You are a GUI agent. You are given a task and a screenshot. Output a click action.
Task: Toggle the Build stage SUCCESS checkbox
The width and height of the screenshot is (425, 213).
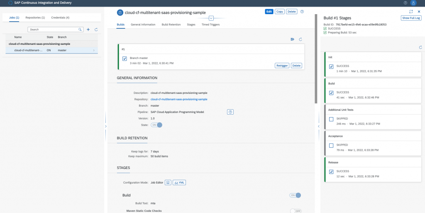[x=331, y=93]
